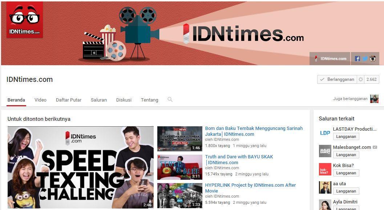Click Ayla Dimitri channel avatar
384x210 pixels.
[325, 205]
